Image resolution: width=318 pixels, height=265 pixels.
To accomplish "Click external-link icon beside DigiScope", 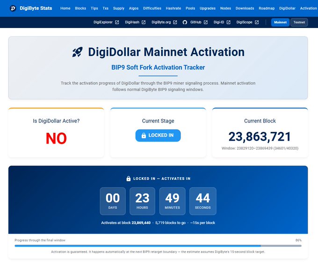I will click(x=257, y=22).
